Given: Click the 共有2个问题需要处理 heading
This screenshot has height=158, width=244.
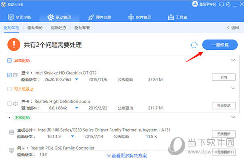Looking at the screenshot, I should [x=53, y=45].
